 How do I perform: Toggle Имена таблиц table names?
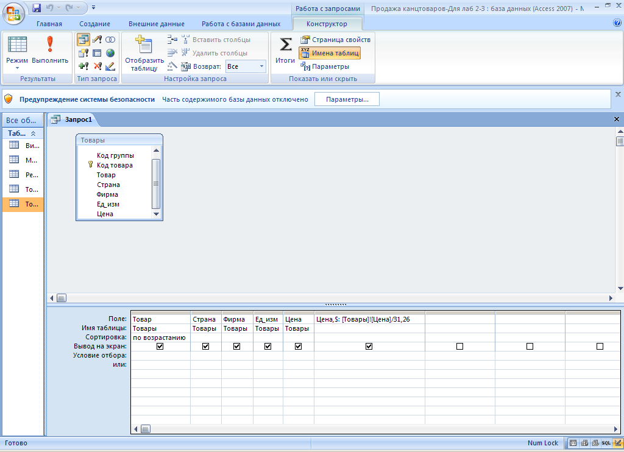coord(330,53)
